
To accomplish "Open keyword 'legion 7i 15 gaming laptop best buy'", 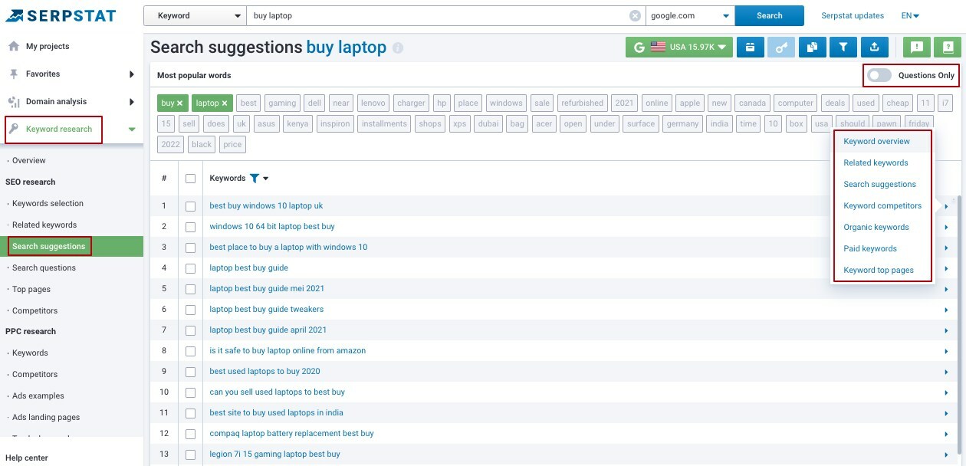I will point(274,454).
